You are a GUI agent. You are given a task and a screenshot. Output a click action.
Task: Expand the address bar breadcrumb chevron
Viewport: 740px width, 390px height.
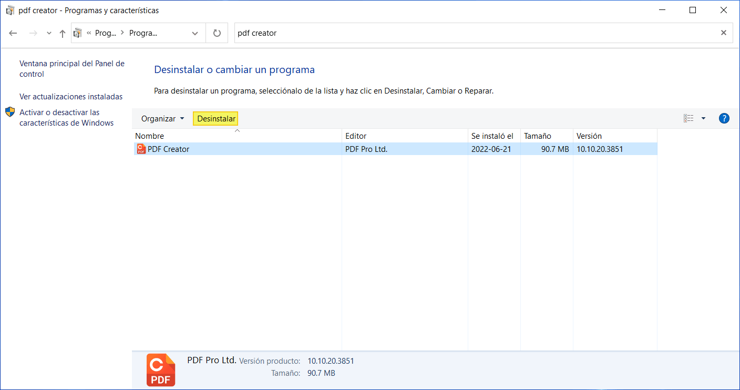[194, 33]
